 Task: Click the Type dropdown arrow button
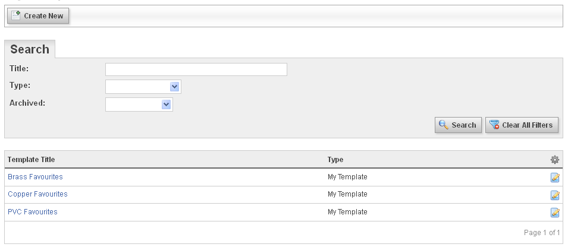click(x=174, y=87)
